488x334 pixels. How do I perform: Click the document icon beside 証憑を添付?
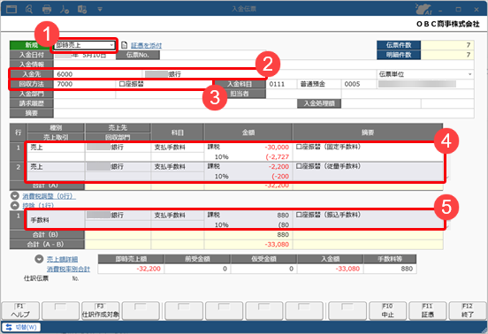(x=124, y=45)
